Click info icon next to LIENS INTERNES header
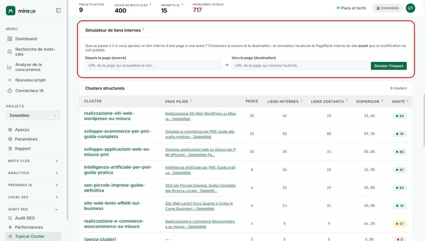This screenshot has height=241, width=425. [x=301, y=100]
